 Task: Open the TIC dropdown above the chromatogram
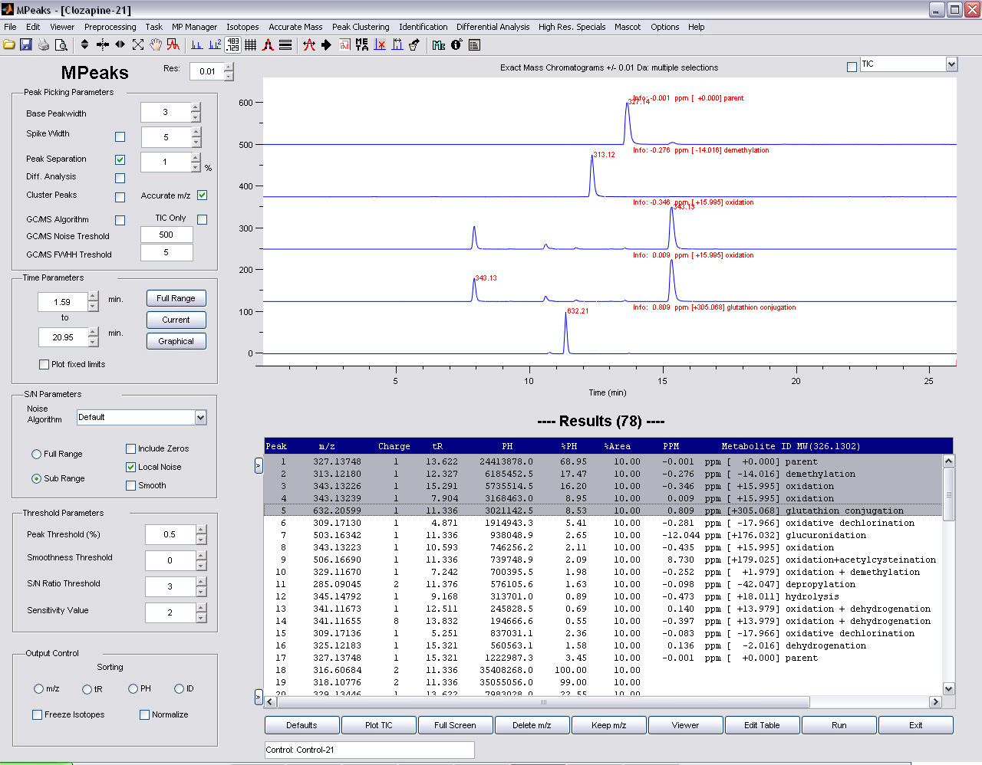point(951,64)
